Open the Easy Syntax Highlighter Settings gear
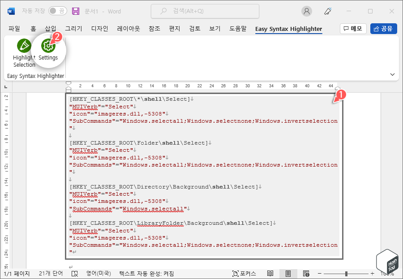Screen dimensions: 403x279 pos(48,46)
